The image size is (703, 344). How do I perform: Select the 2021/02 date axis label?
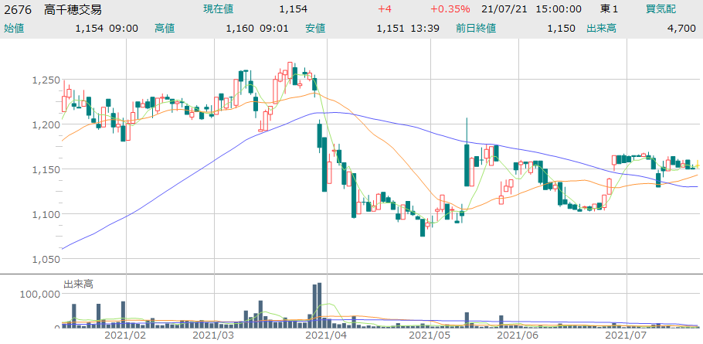125,335
